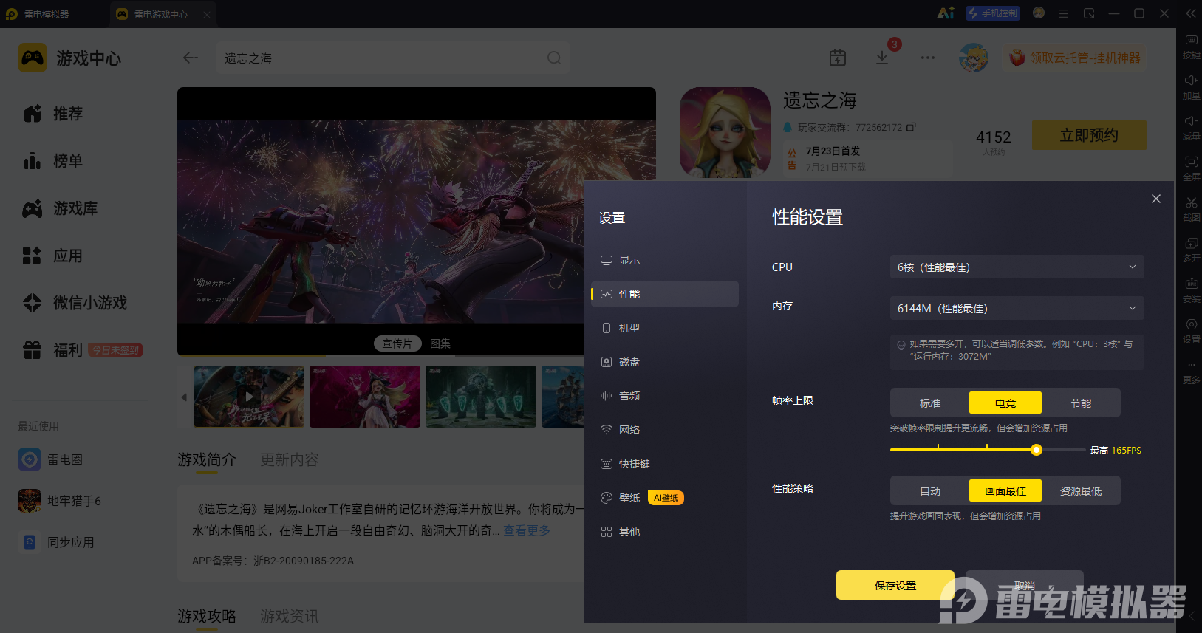Close the 性能设置 settings dialog
This screenshot has width=1202, height=633.
coord(1156,199)
